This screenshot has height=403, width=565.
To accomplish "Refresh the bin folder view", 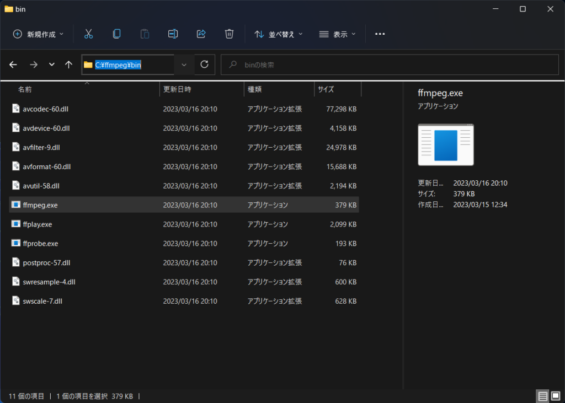I will 204,65.
